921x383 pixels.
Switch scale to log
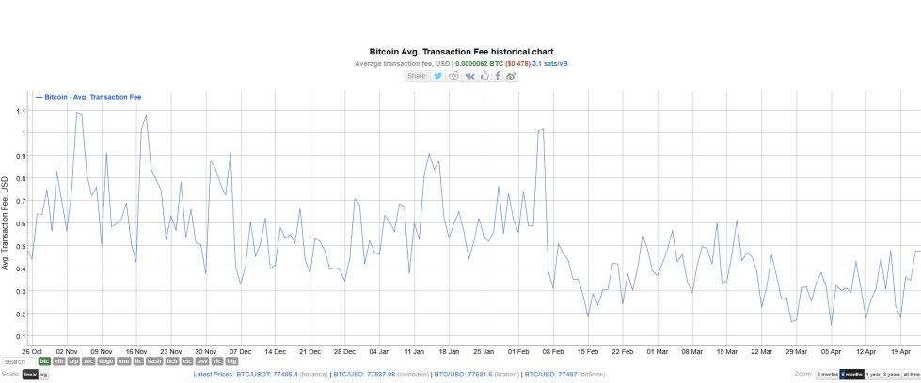[43, 375]
